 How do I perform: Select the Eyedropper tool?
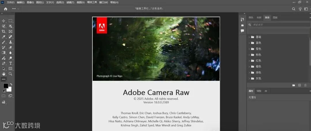pyautogui.click(x=3, y=37)
